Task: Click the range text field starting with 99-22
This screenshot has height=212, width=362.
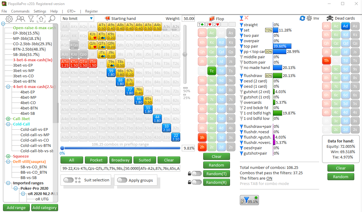Action: (x=120, y=168)
